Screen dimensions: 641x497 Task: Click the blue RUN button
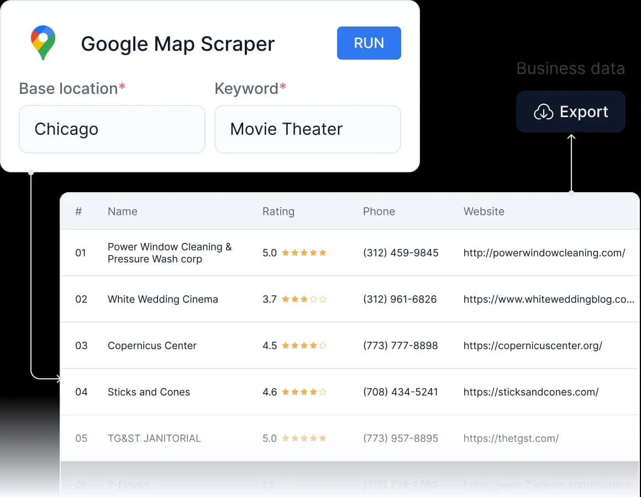[x=369, y=43]
